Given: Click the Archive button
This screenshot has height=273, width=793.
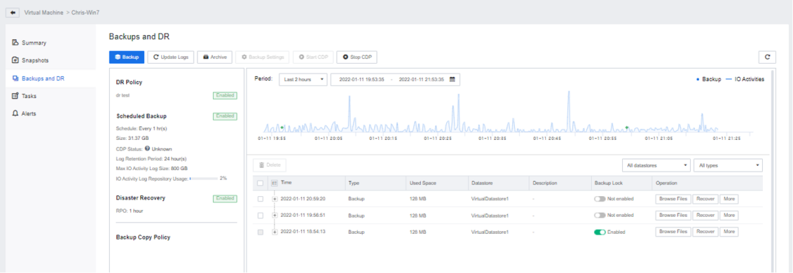Looking at the screenshot, I should click(214, 57).
